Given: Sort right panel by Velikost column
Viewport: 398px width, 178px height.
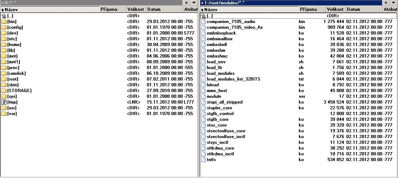Looking at the screenshot, I should (x=335, y=9).
